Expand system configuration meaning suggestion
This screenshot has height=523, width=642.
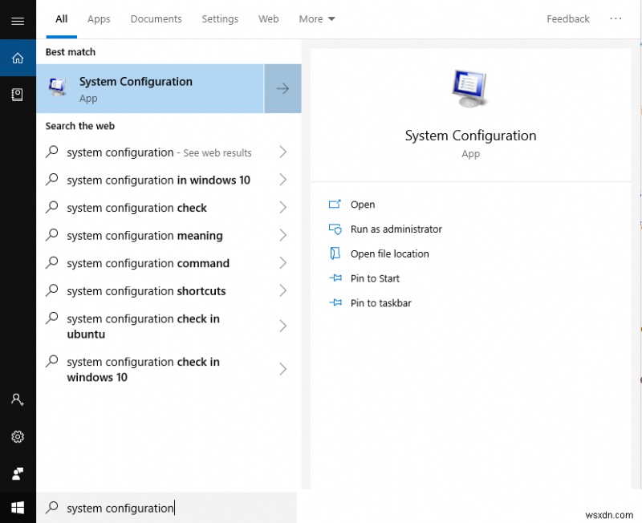click(282, 235)
